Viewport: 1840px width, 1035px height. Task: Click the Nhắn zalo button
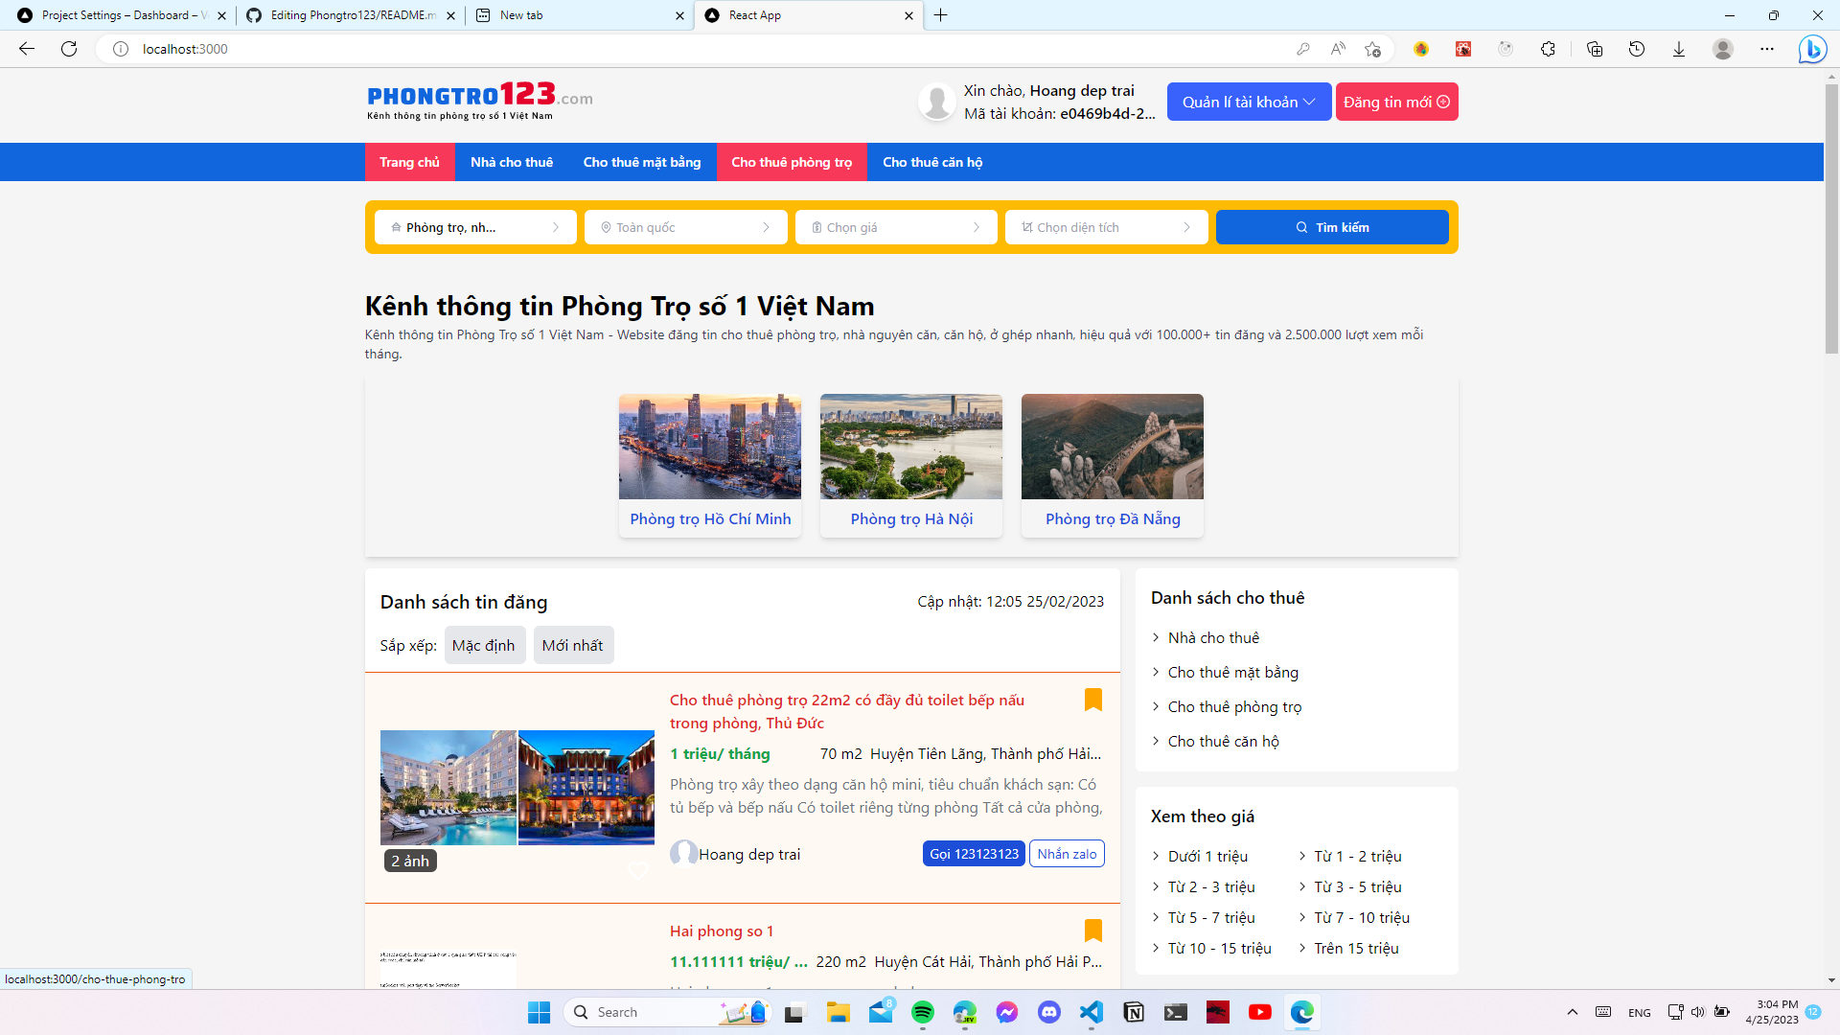click(1067, 854)
